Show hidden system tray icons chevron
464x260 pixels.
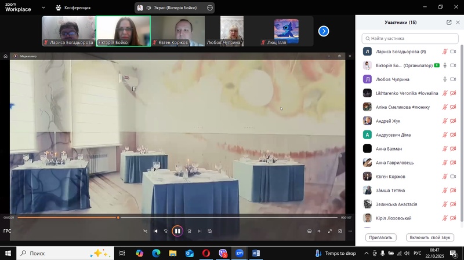pyautogui.click(x=367, y=254)
